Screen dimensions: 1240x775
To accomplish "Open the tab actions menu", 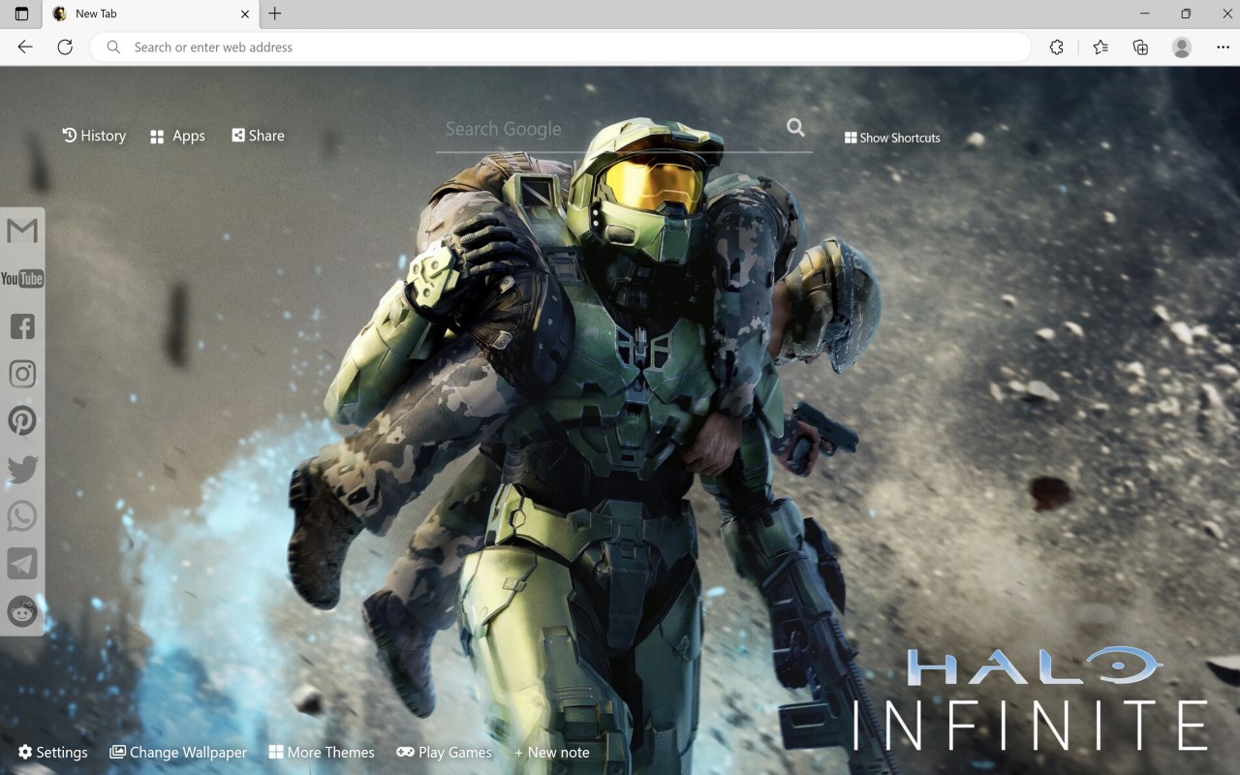I will pos(21,14).
